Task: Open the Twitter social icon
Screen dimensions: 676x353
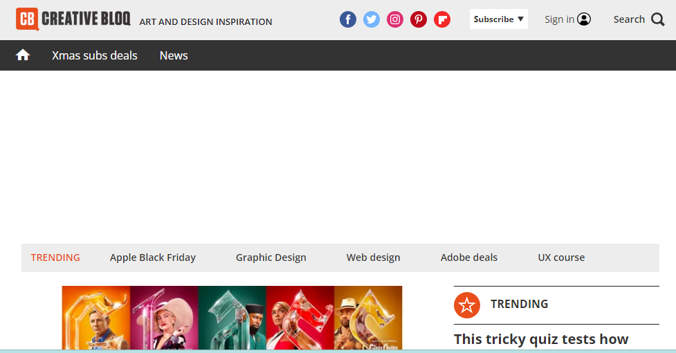Action: click(x=371, y=19)
